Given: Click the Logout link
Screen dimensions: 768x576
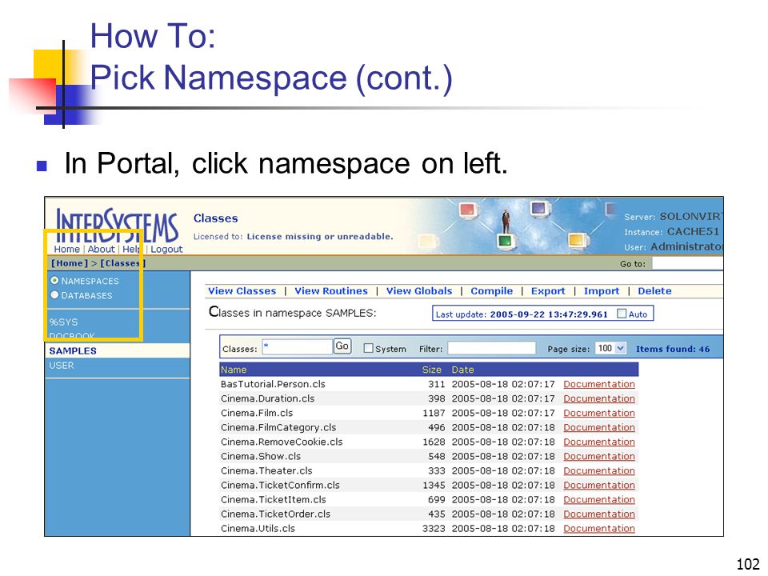Looking at the screenshot, I should point(166,249).
